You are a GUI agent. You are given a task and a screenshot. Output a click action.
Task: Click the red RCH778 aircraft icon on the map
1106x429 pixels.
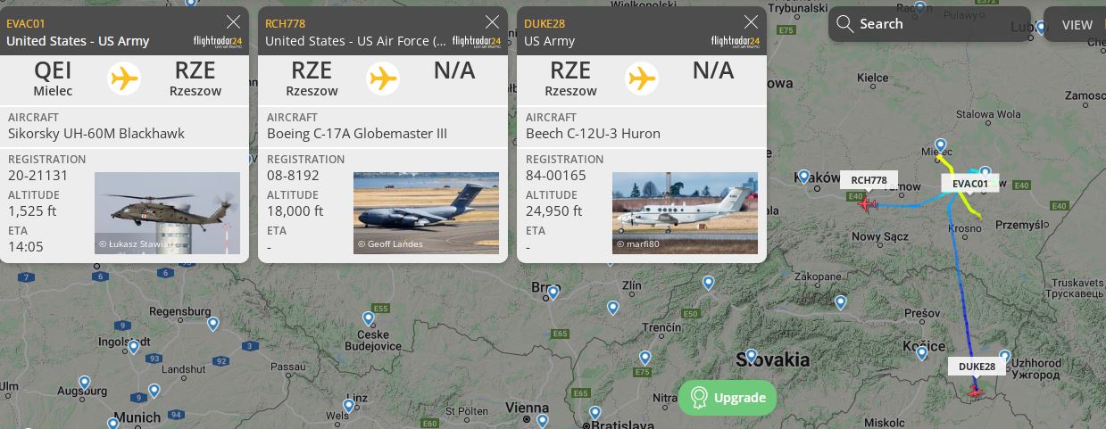pos(866,204)
